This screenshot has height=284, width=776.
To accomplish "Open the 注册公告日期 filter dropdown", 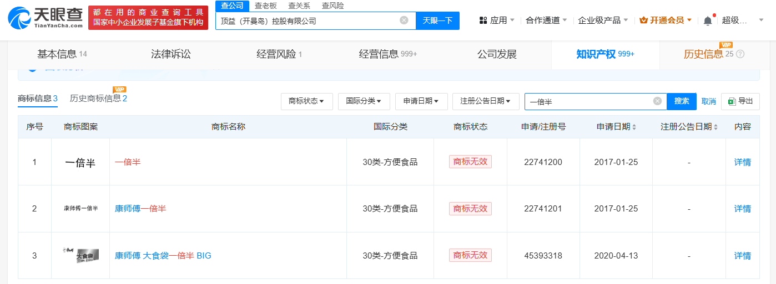I will pyautogui.click(x=486, y=101).
